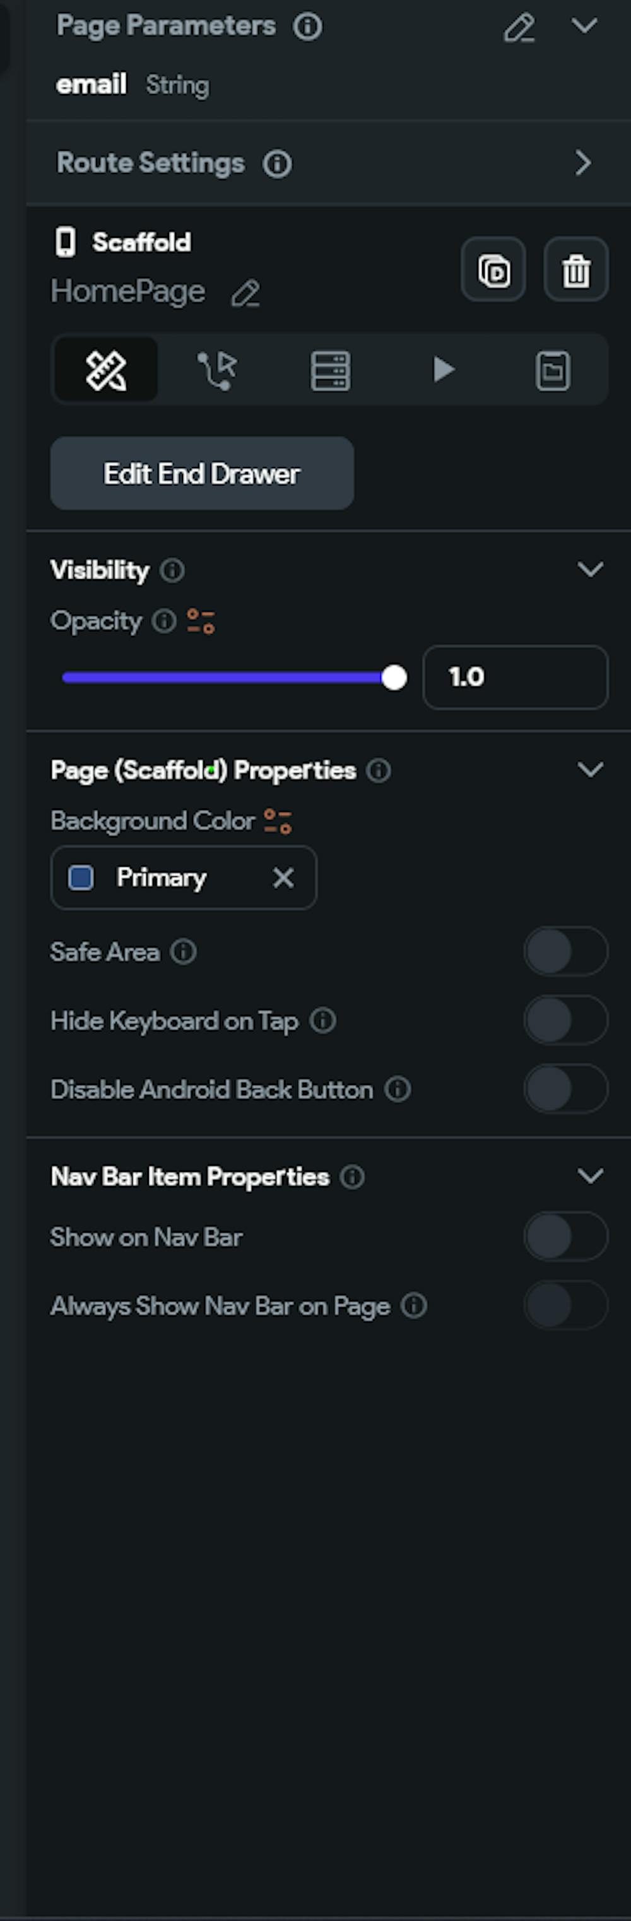Click the opacity value input field
Screen dimensions: 631x1921
click(x=515, y=677)
